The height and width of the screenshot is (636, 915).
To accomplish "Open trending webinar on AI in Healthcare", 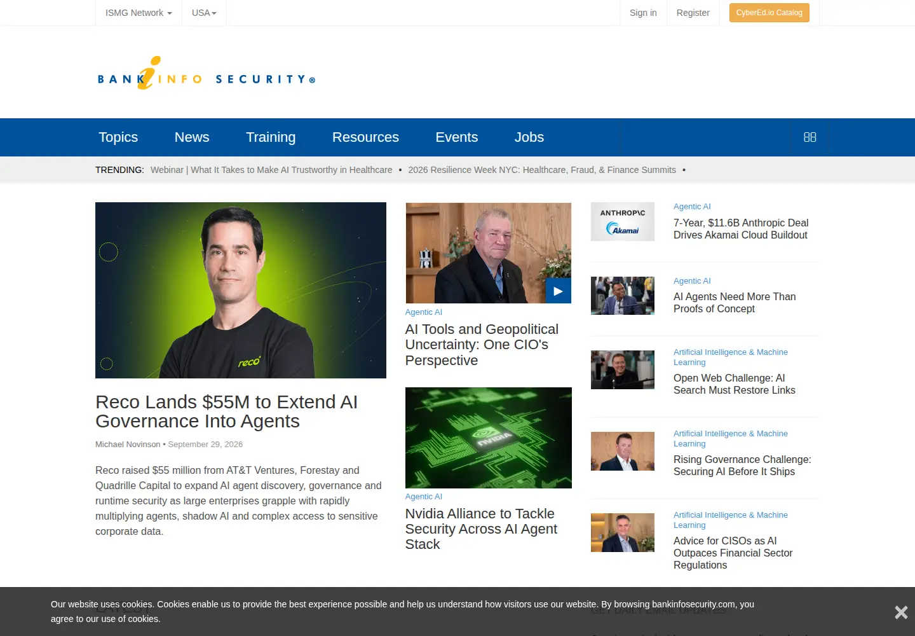I will (x=271, y=170).
